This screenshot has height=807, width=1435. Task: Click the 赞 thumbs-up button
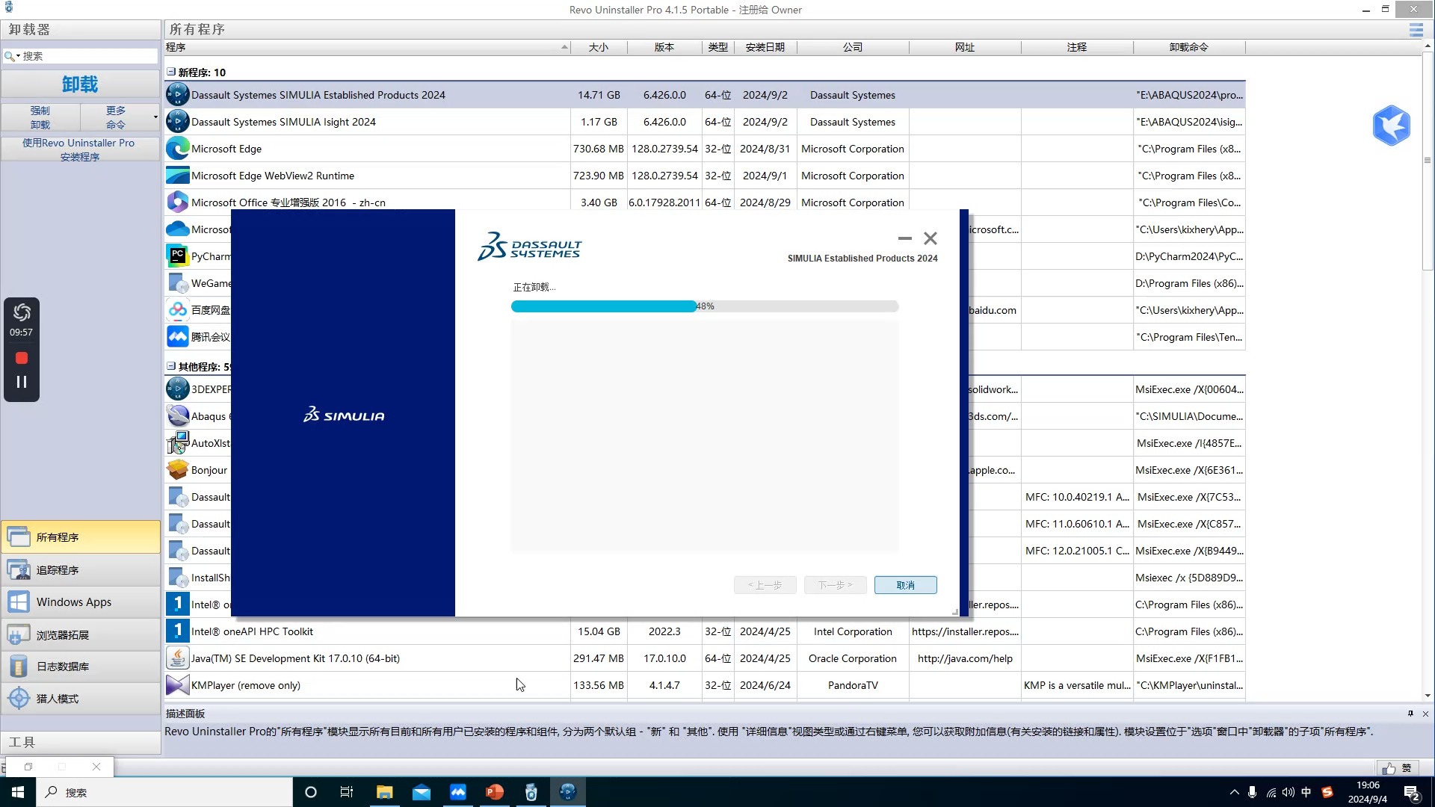pos(1397,768)
